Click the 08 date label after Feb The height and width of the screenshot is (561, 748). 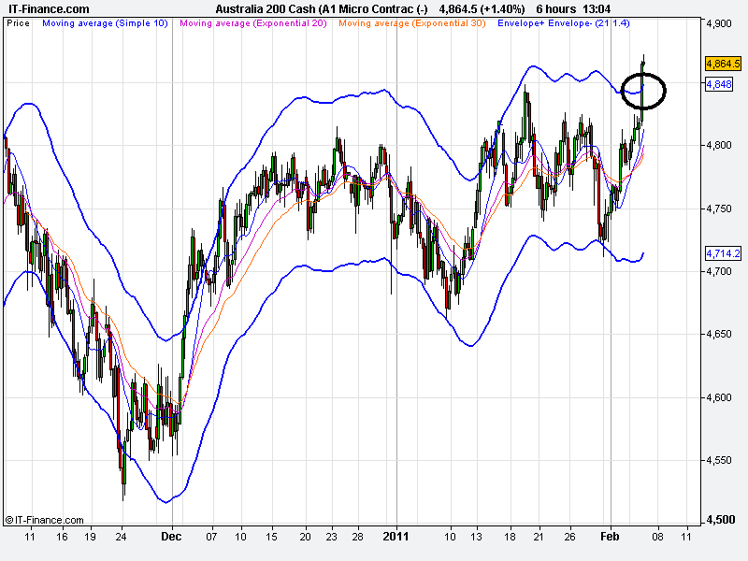(657, 537)
